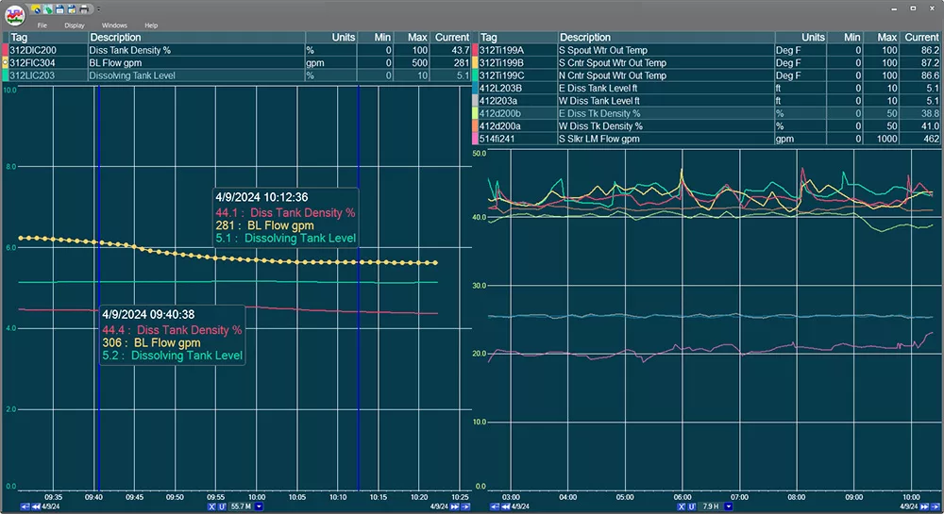The width and height of the screenshot is (944, 514).
Task: Click the yellow swatch beside 312Ti199B
Action: (475, 62)
